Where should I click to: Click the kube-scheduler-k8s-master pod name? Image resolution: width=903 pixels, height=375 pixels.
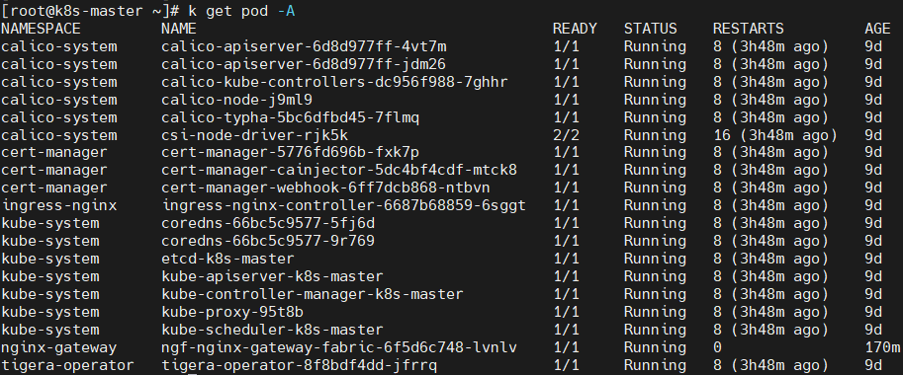coord(272,330)
